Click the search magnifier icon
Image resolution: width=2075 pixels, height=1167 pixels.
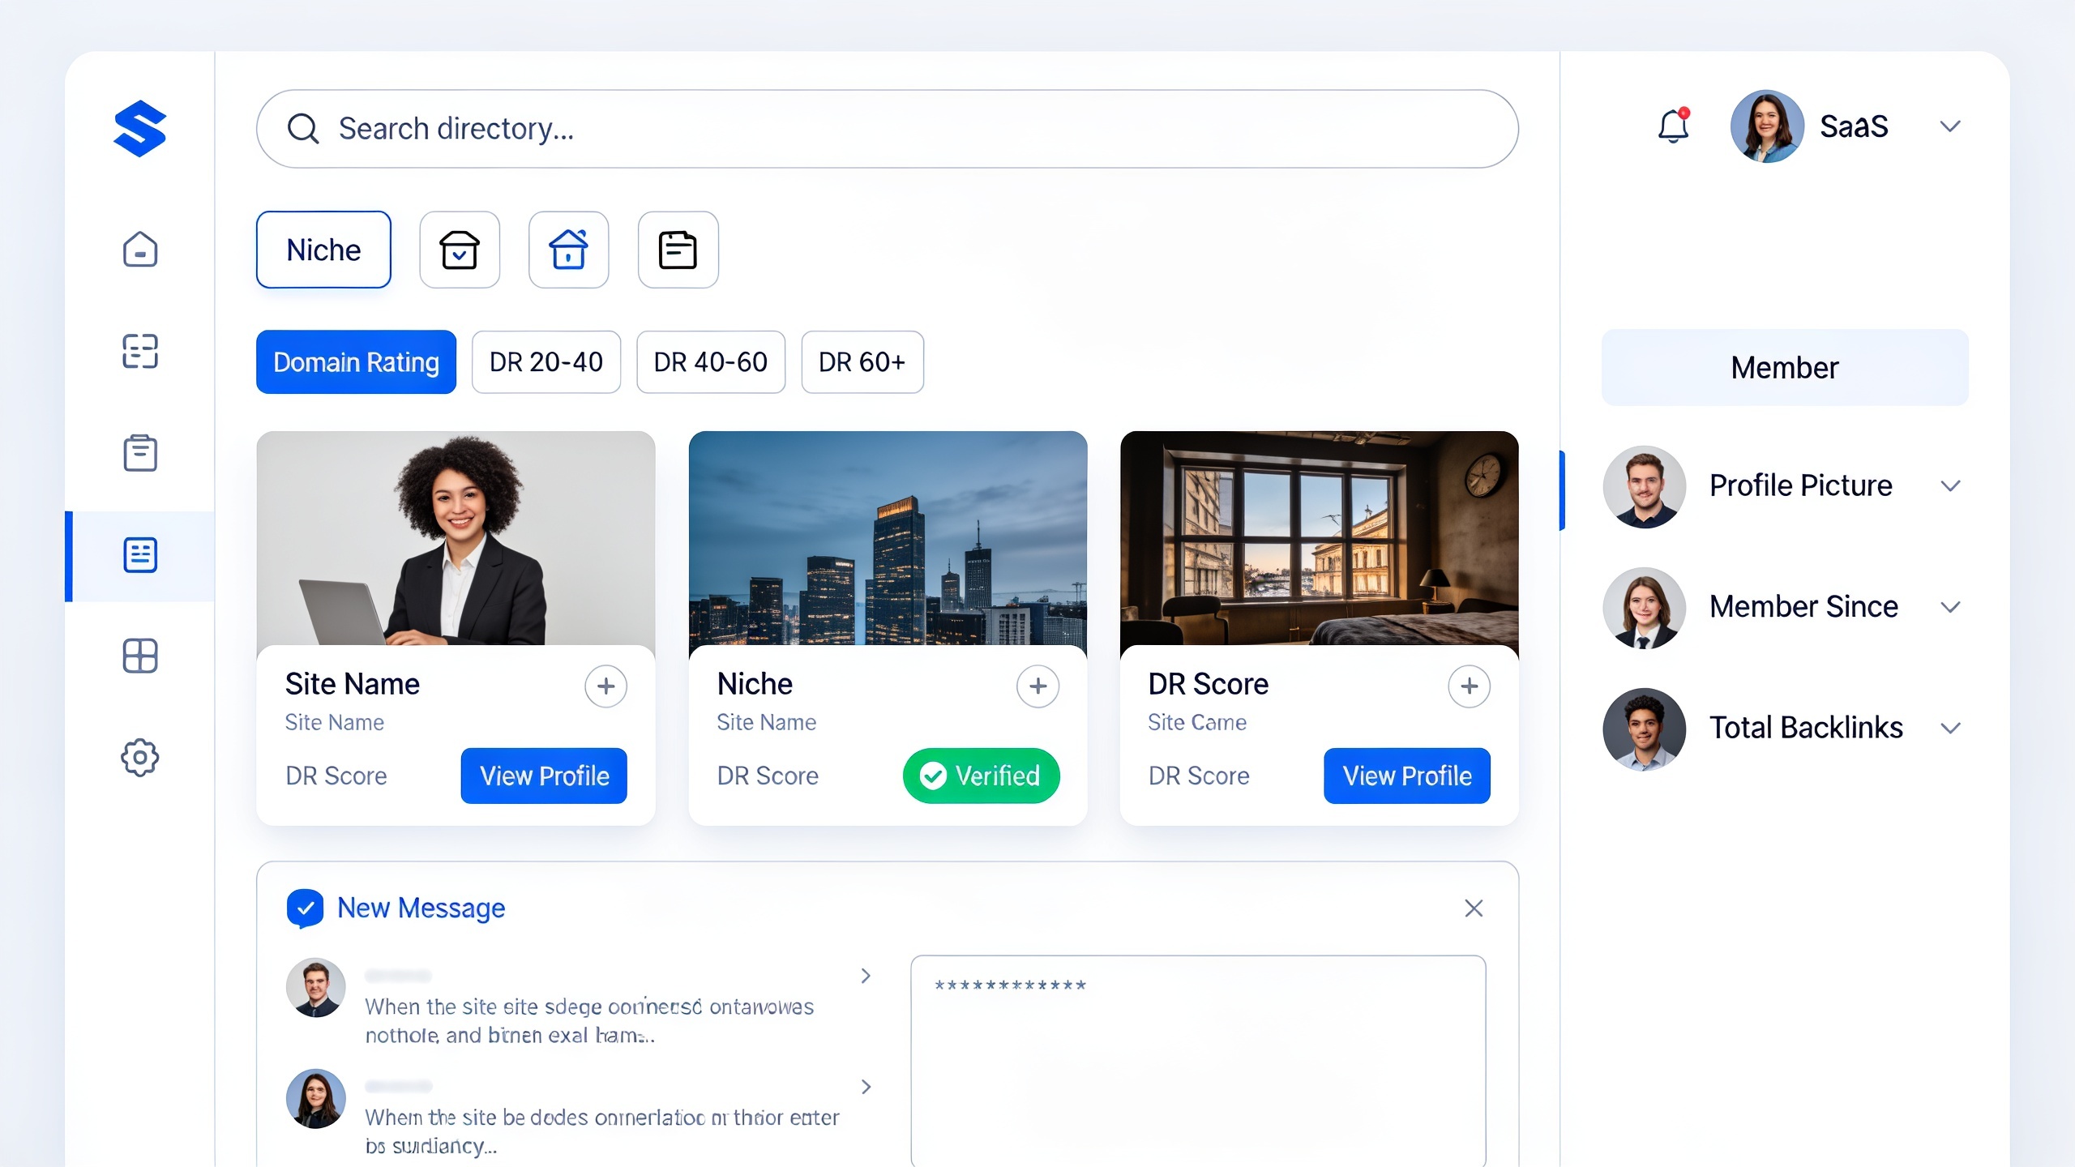303,128
